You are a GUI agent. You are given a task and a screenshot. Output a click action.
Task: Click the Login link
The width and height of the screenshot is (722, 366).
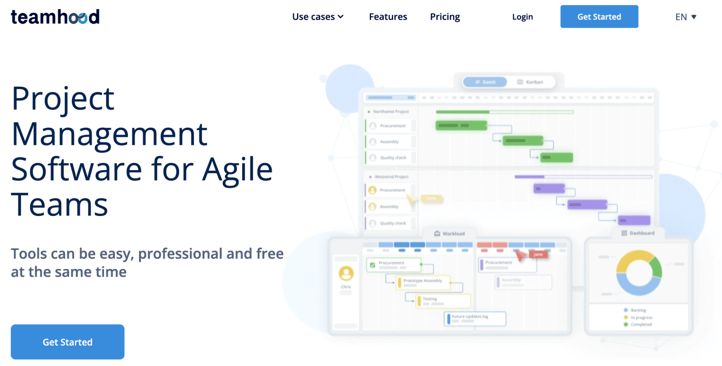coord(522,17)
